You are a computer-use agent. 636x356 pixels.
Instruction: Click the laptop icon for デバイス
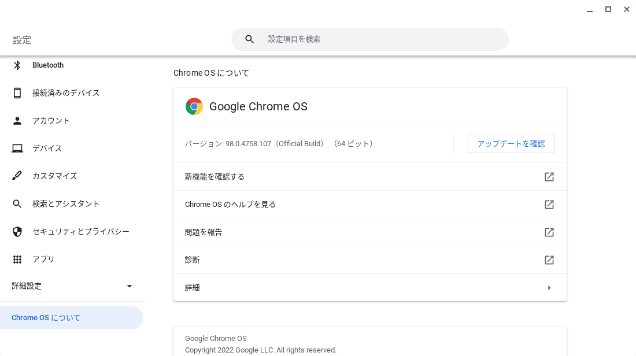(17, 149)
